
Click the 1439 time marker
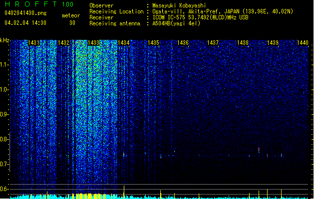[x=273, y=43]
